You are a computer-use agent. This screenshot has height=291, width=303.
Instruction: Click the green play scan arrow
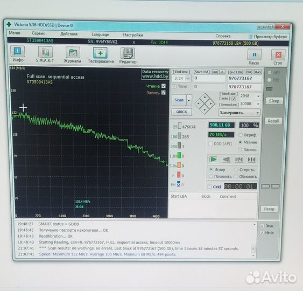(213, 160)
